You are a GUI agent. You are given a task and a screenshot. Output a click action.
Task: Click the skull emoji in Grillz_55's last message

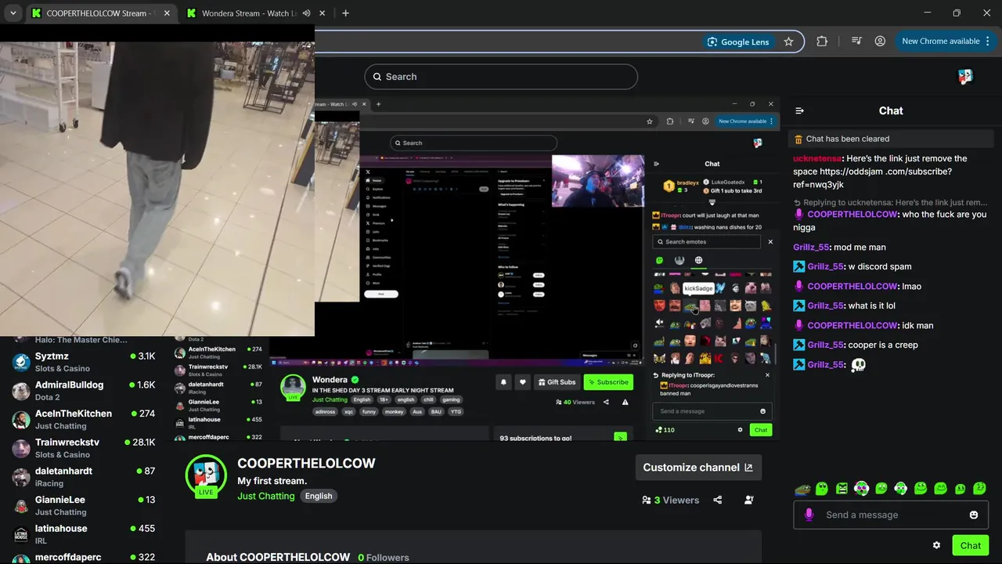pyautogui.click(x=859, y=365)
